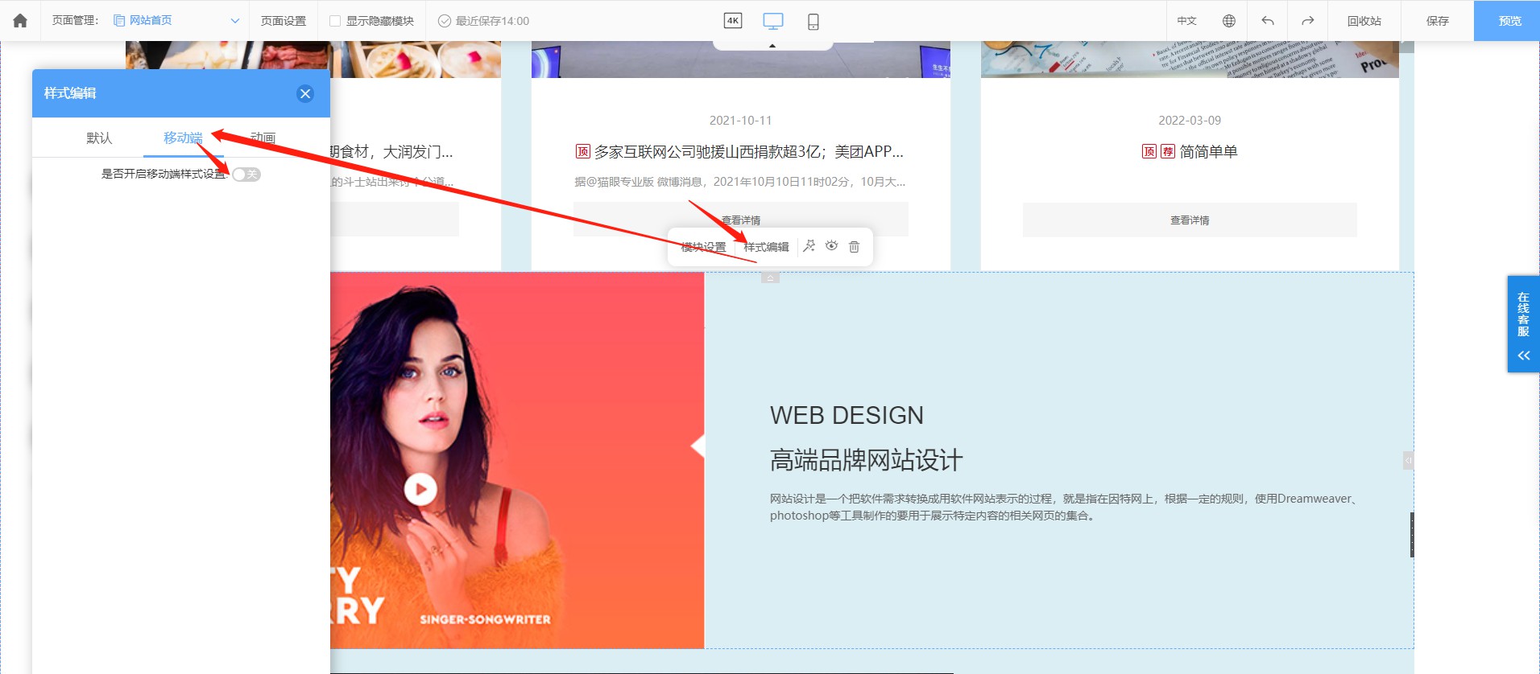Delete module with trash icon
This screenshot has height=674, width=1540.
tap(854, 247)
